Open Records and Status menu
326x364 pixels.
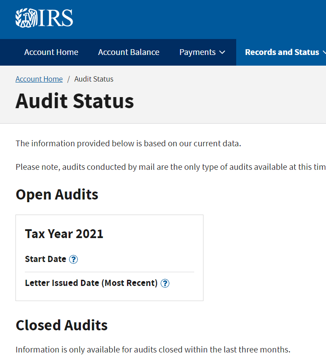click(285, 52)
